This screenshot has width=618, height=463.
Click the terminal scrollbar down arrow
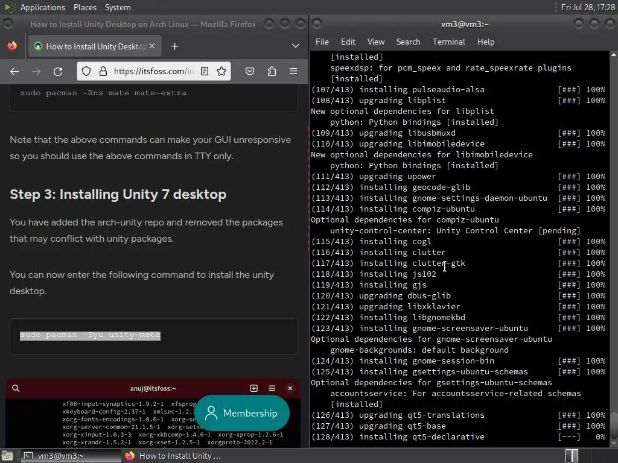[x=614, y=444]
